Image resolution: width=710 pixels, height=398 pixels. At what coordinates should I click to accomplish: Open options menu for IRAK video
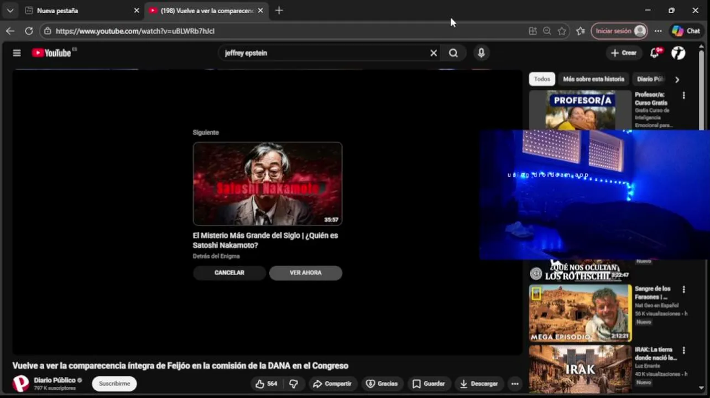683,350
